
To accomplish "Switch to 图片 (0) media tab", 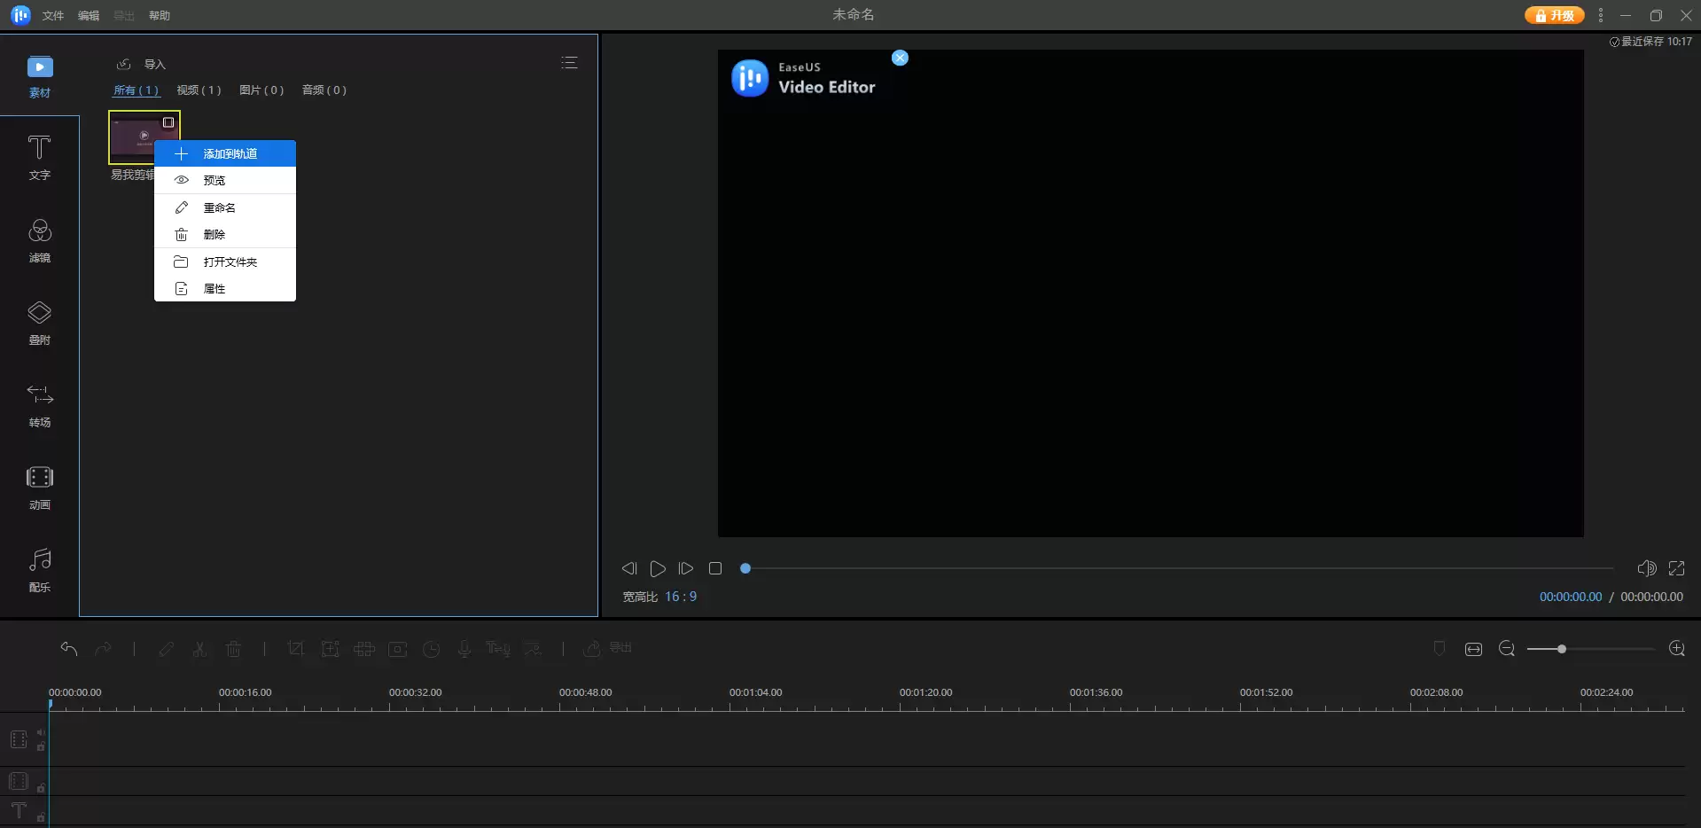I will [261, 90].
